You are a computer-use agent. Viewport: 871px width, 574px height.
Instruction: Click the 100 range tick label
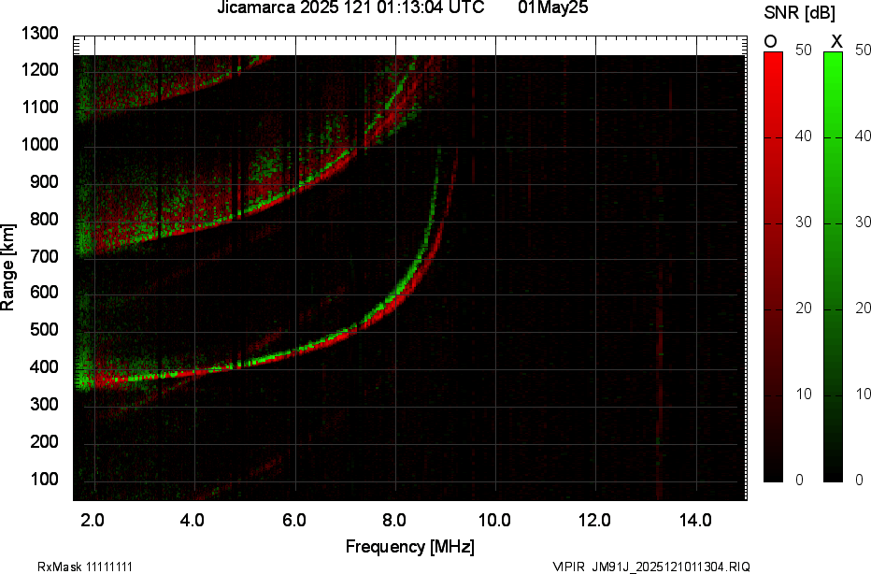[44, 479]
